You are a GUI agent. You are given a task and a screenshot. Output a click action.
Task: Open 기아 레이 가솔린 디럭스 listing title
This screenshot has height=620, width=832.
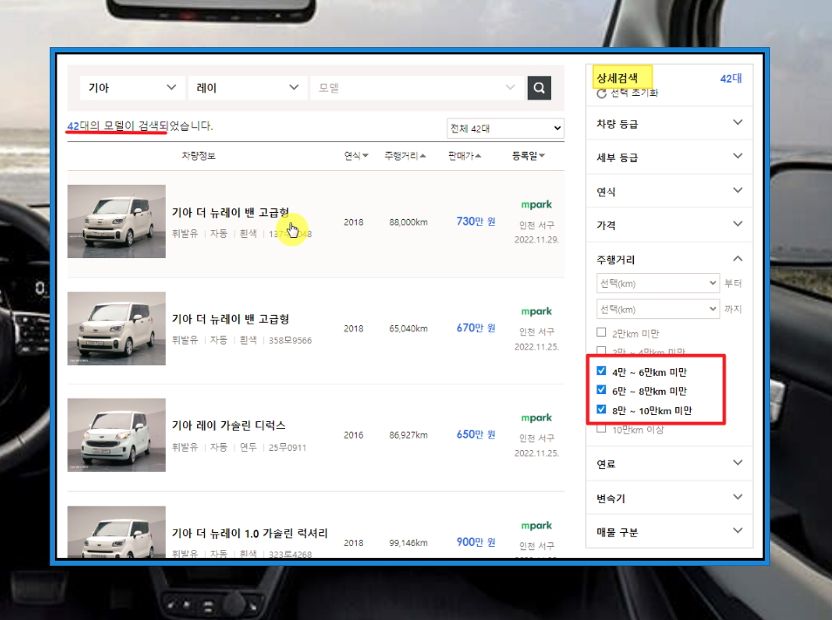[x=228, y=426]
